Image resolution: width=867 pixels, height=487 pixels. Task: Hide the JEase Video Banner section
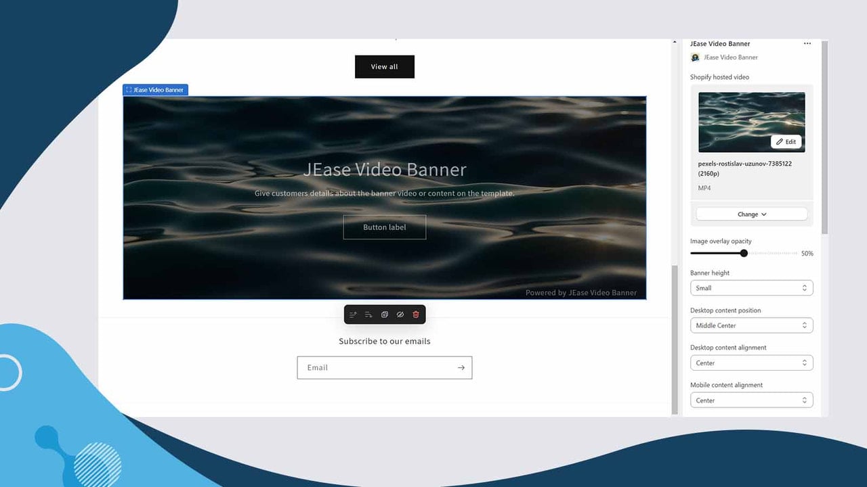click(400, 315)
